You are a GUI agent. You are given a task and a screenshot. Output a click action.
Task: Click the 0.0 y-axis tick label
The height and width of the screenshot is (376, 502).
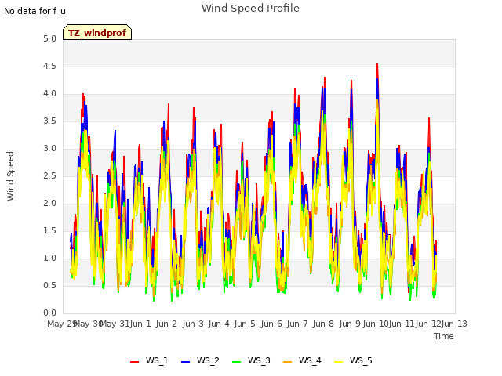50,313
